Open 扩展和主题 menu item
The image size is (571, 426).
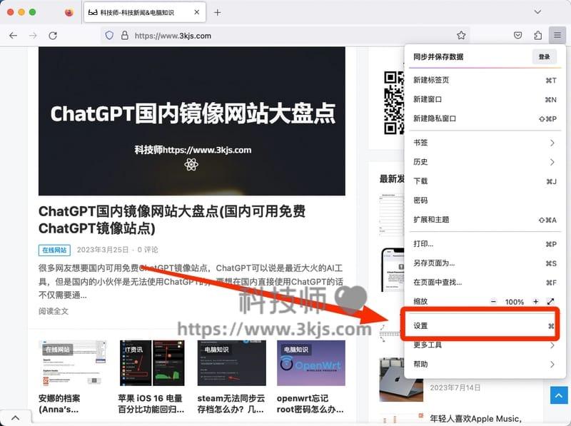pos(485,220)
